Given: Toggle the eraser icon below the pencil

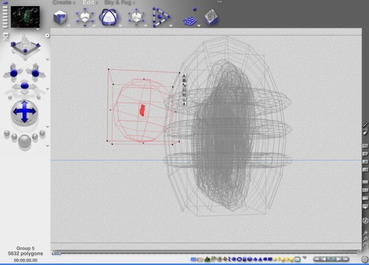Looking at the screenshot, I should [x=365, y=133].
